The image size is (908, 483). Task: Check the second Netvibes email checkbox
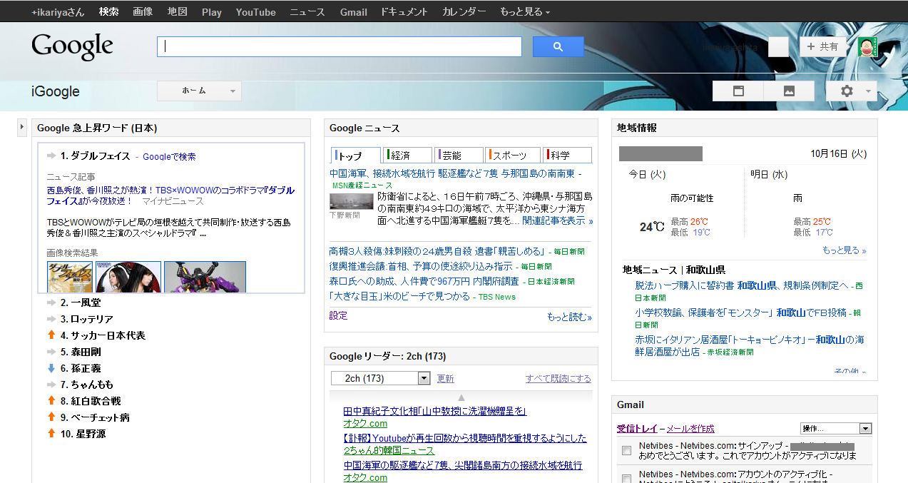[626, 478]
